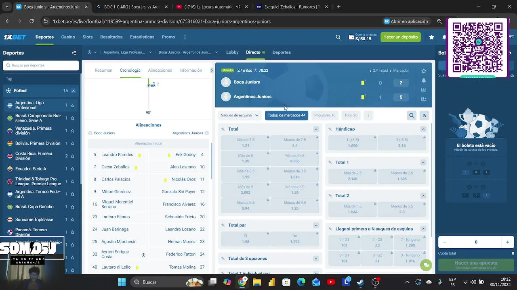
Task: Open the live chat bubble button
Action: tap(426, 265)
